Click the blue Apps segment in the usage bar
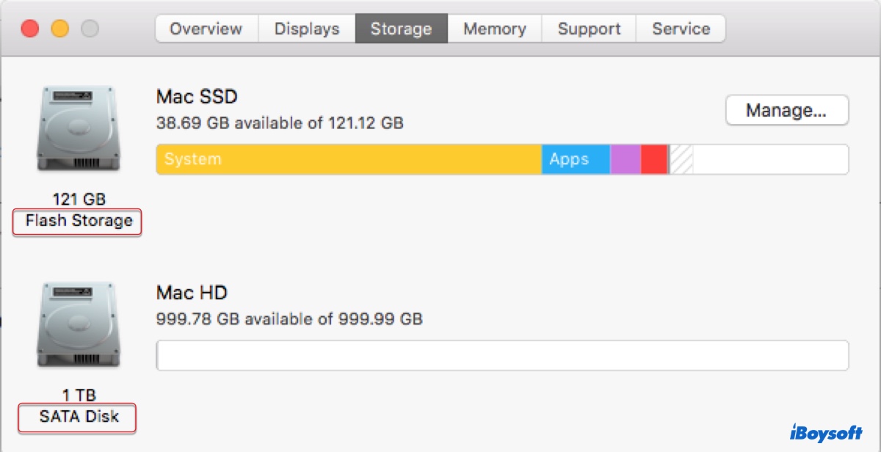 click(575, 159)
